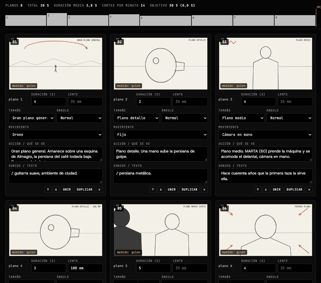Open Tamaño dropdown showing Plano detalle
This screenshot has width=321, height=283.
[x=137, y=118]
